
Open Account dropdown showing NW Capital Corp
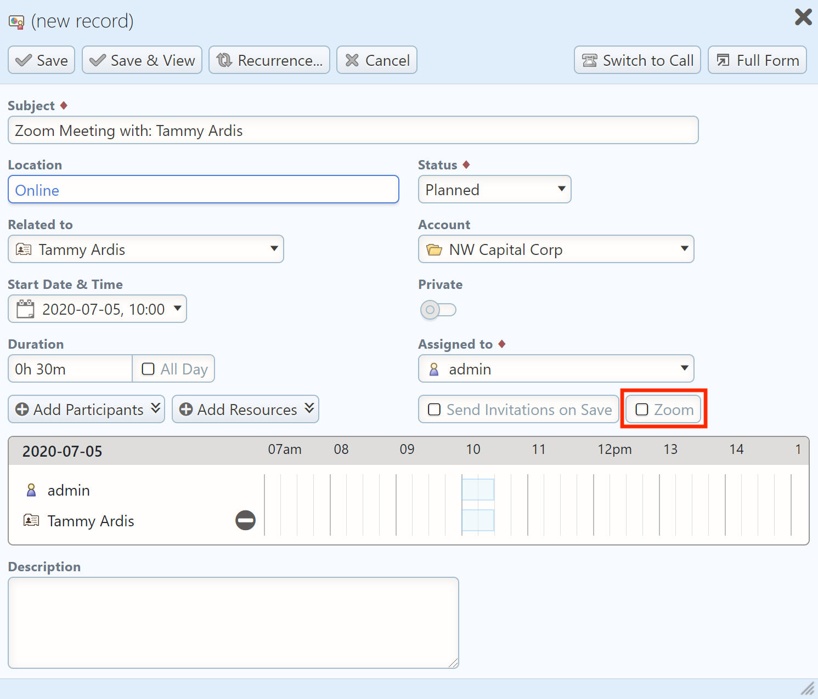pos(556,249)
